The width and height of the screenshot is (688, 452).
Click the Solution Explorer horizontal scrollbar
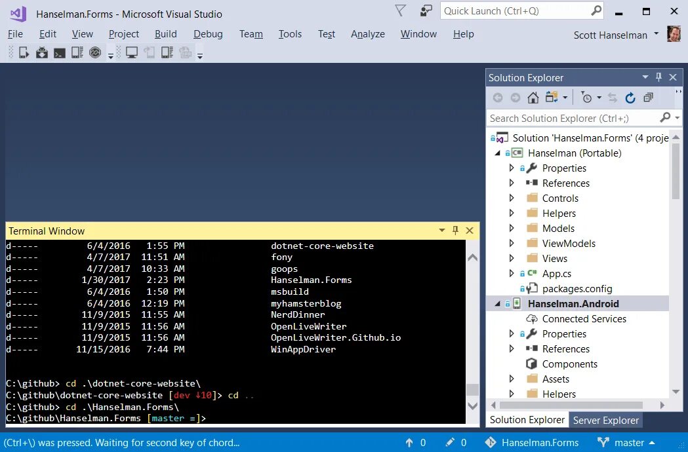(x=571, y=405)
